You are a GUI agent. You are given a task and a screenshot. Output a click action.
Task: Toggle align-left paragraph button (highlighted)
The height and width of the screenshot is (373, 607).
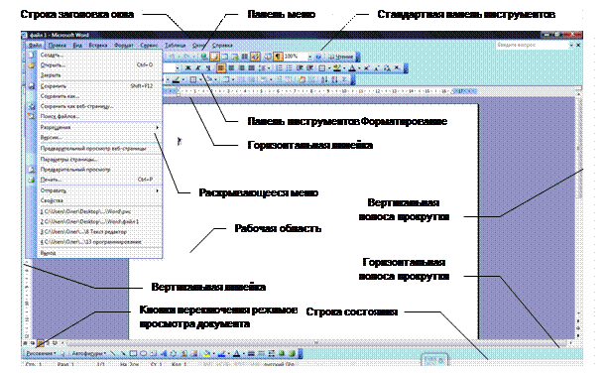click(221, 68)
